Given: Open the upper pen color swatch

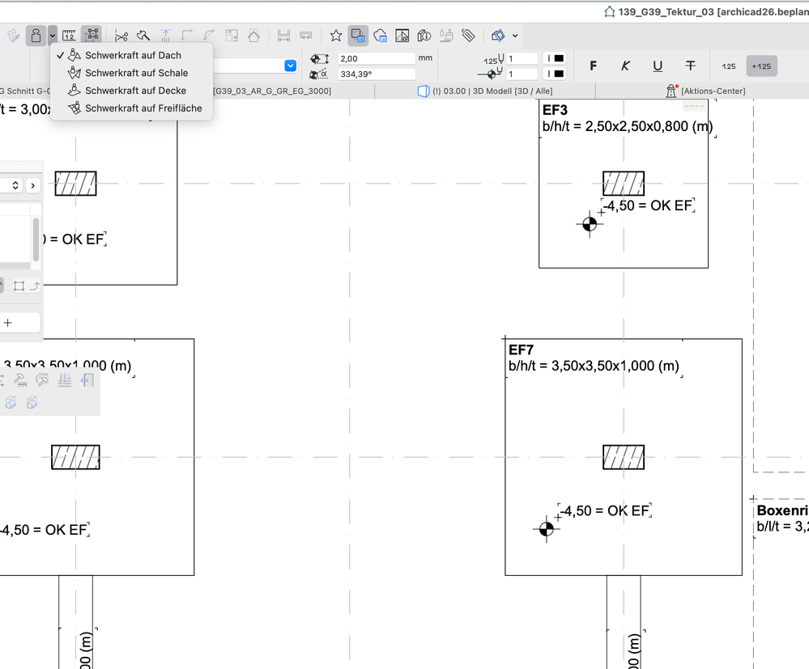Looking at the screenshot, I should (556, 58).
